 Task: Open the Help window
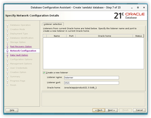pos(12,110)
